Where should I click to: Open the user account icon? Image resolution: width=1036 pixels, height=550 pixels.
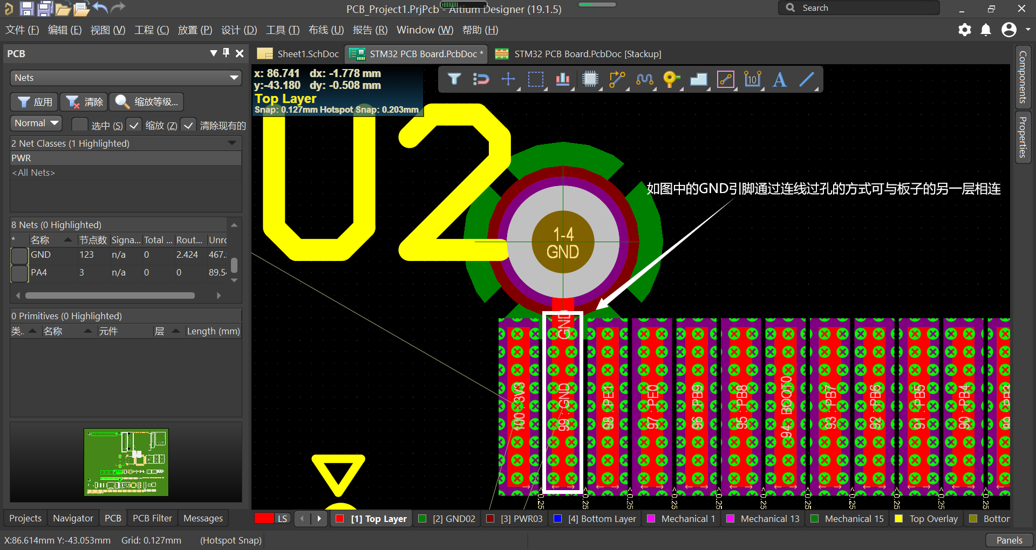[1008, 30]
